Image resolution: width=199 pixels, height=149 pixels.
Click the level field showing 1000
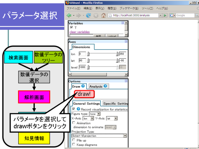(82, 67)
